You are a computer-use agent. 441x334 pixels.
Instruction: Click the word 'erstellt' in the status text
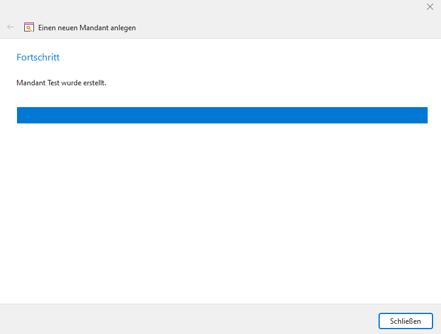click(x=95, y=83)
